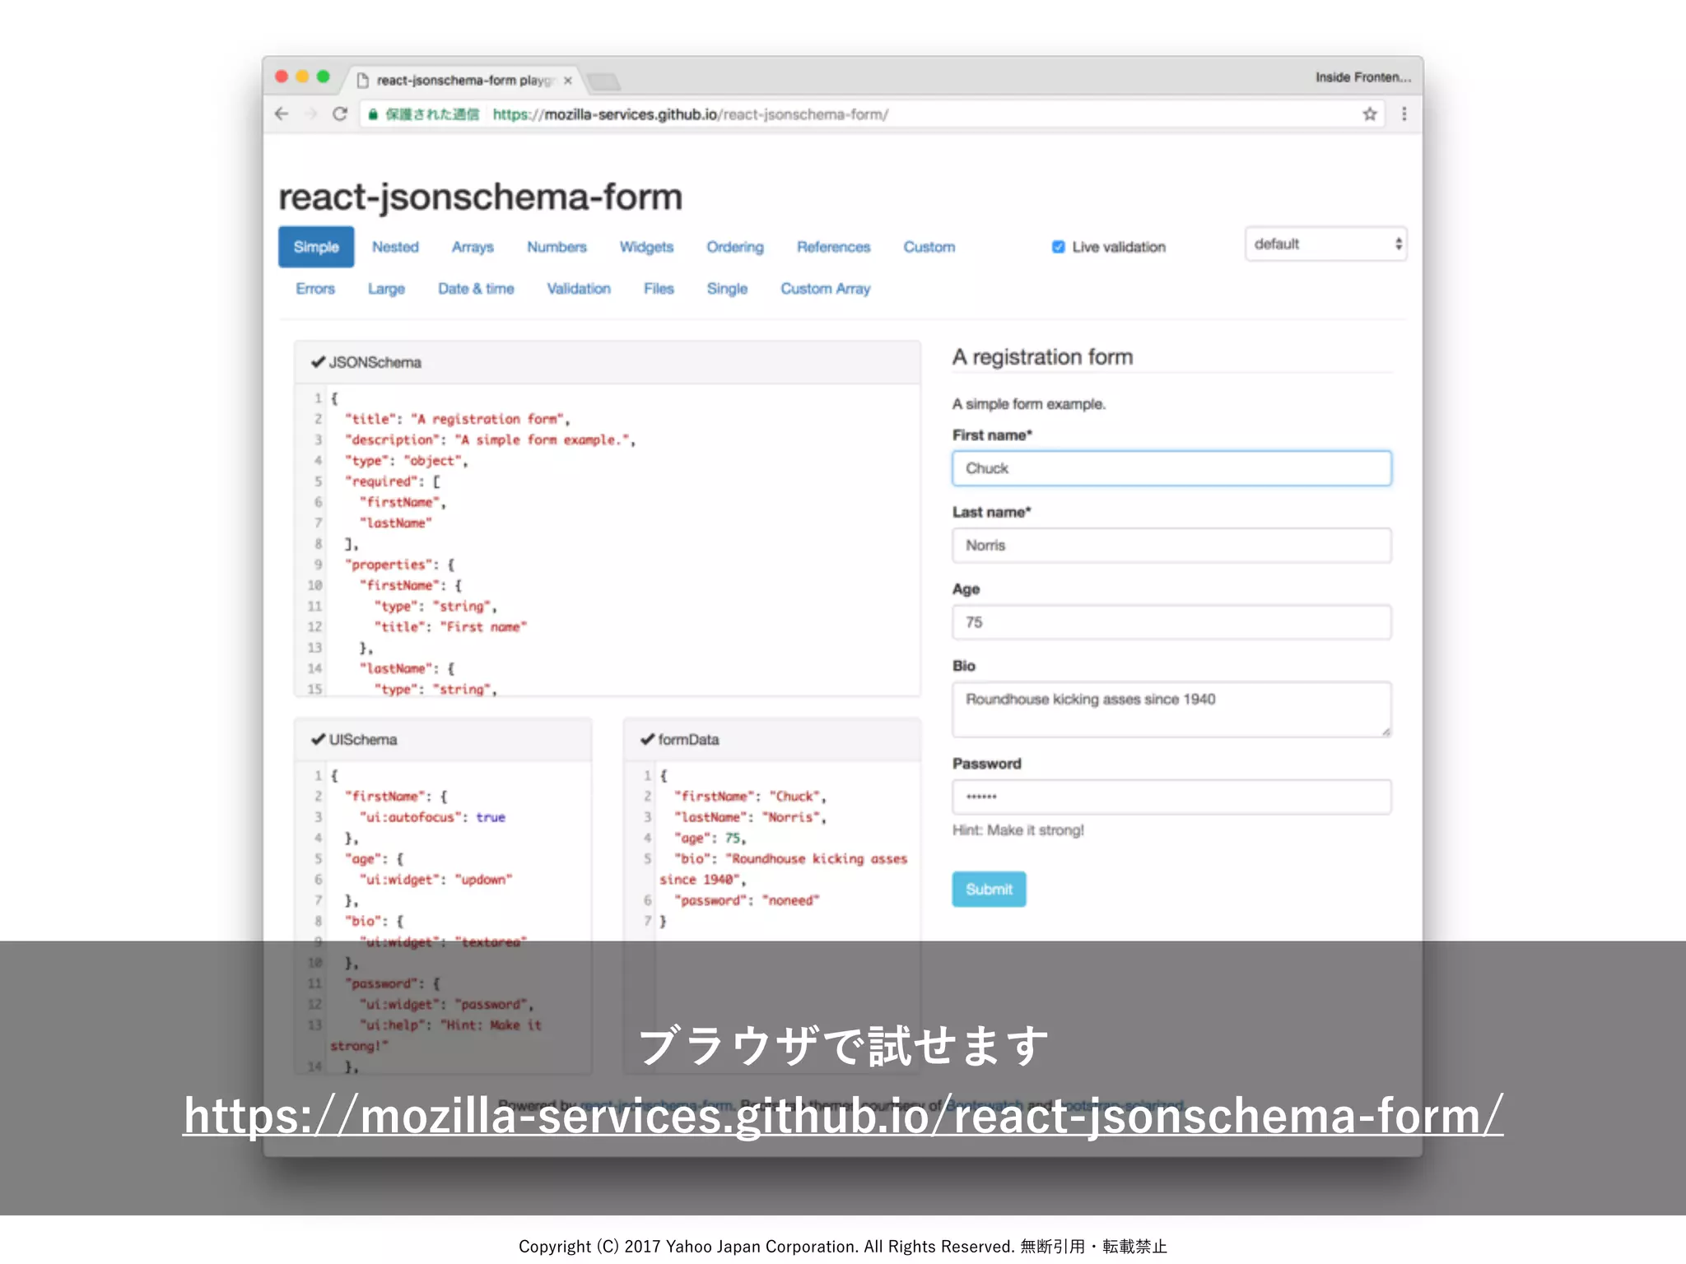
Task: Click the JSONSchema checkmark icon
Action: (318, 362)
